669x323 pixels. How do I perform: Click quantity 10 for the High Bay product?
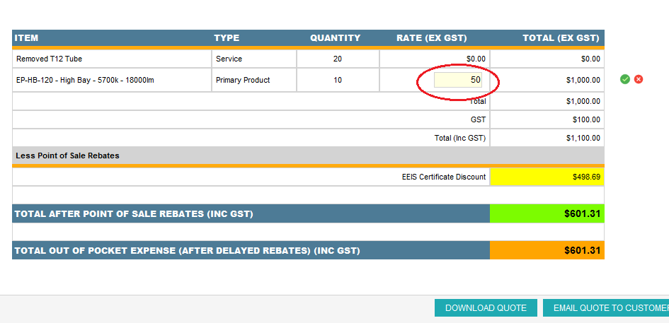pos(338,81)
